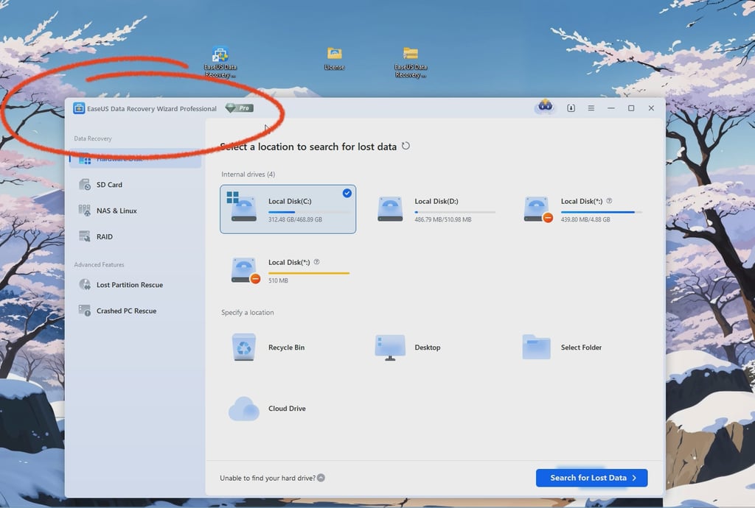The image size is (755, 508).
Task: Choose Recycle Bin as the scan location
Action: pos(288,347)
